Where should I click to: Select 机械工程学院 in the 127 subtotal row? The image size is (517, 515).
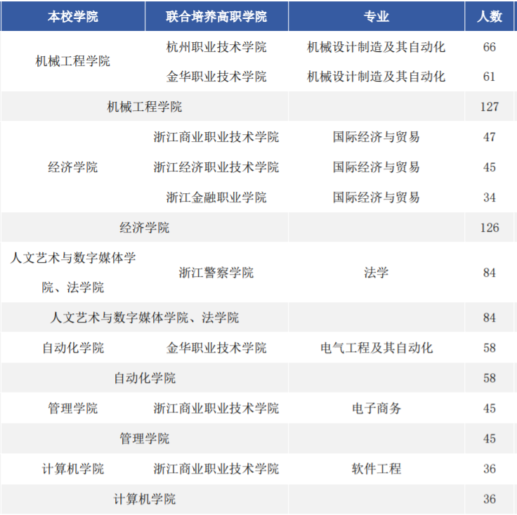click(x=145, y=107)
